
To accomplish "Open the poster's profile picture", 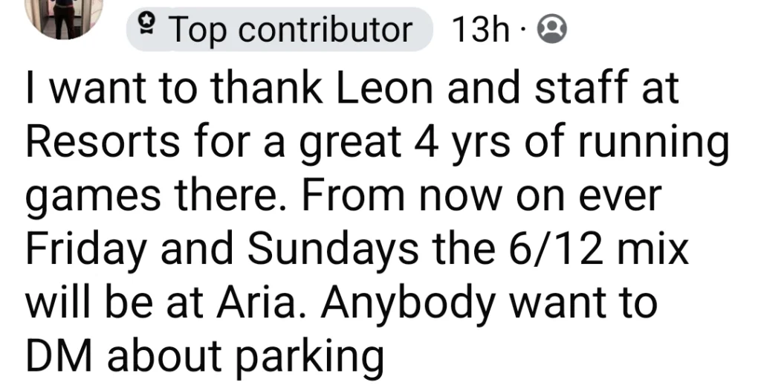I will [65, 17].
